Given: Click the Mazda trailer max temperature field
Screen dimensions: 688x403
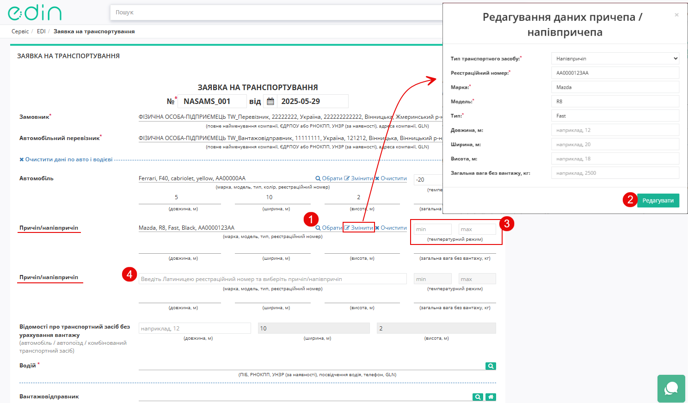Looking at the screenshot, I should (477, 229).
